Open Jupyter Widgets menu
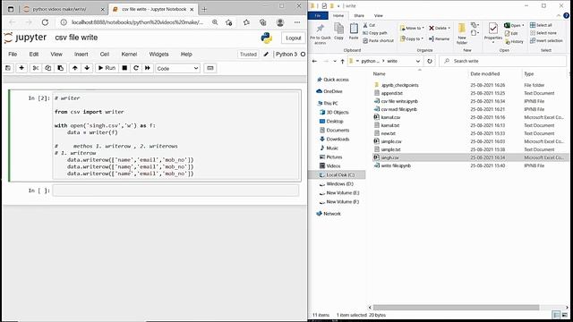 [x=159, y=54]
